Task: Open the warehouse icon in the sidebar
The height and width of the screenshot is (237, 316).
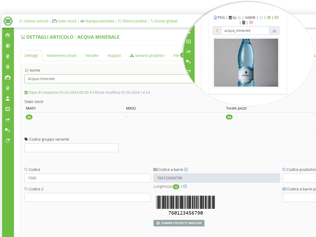Action: pyautogui.click(x=8, y=77)
